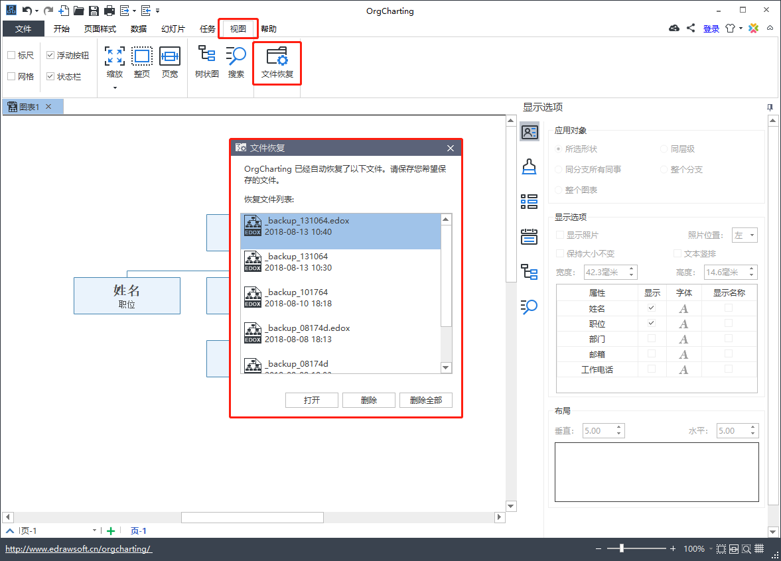
Task: Click the cloud icon in title area
Action: [x=674, y=29]
